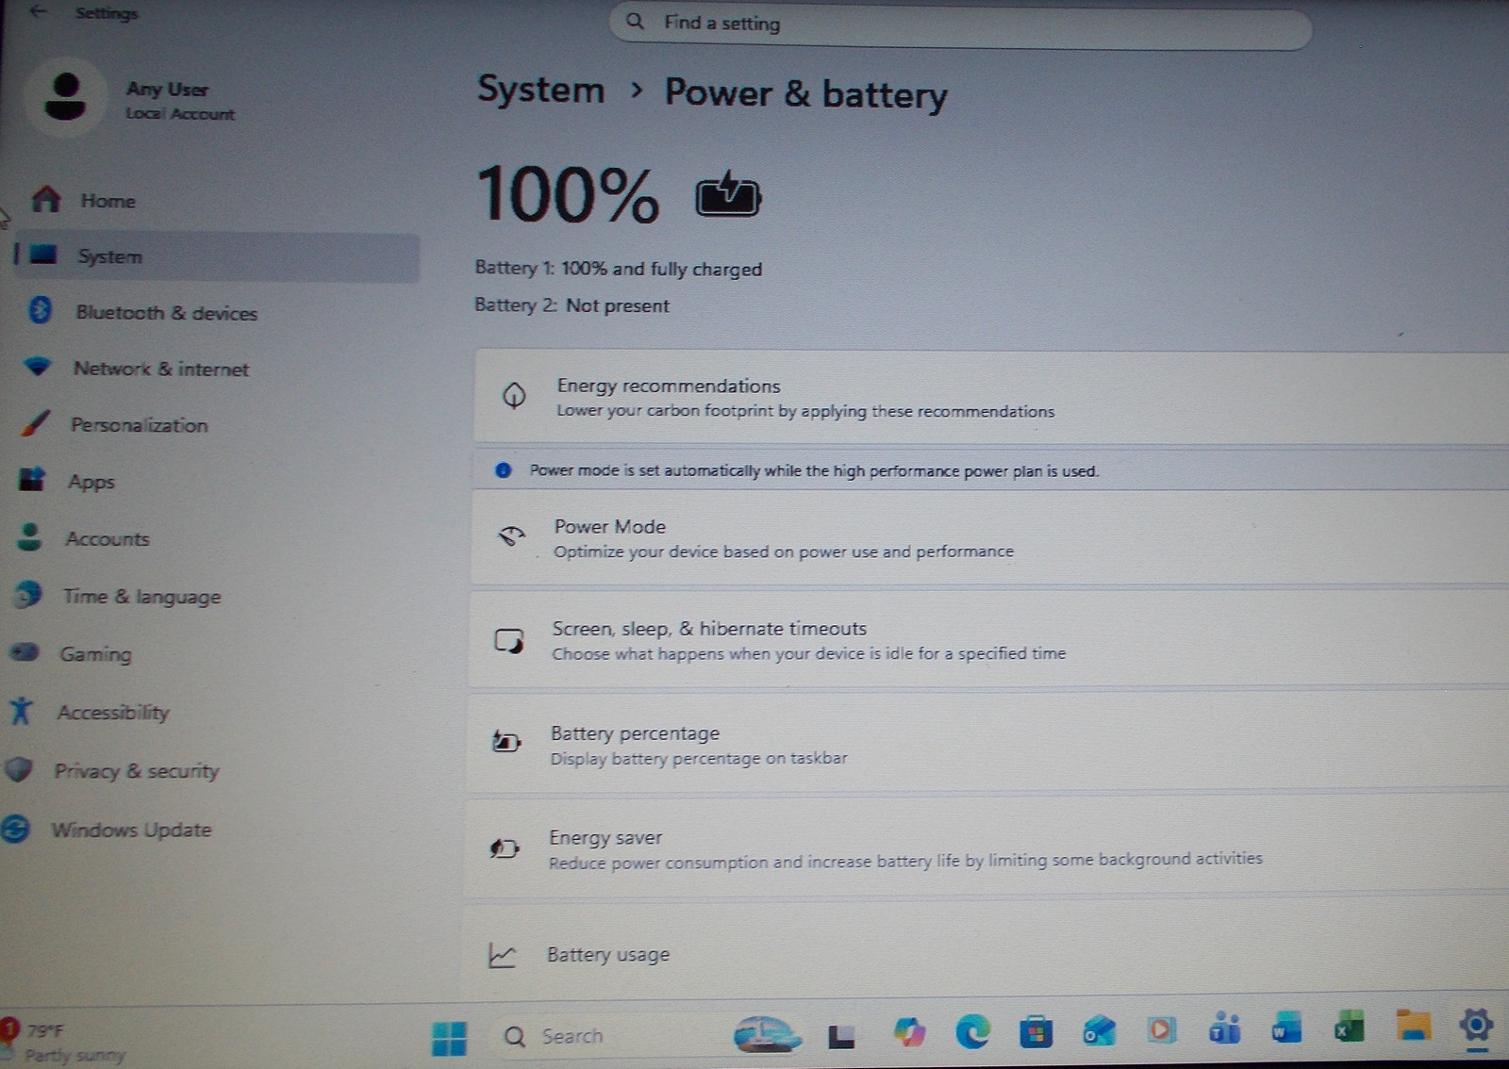Click the Battery usage chart icon
Viewport: 1509px width, 1069px height.
tap(502, 956)
